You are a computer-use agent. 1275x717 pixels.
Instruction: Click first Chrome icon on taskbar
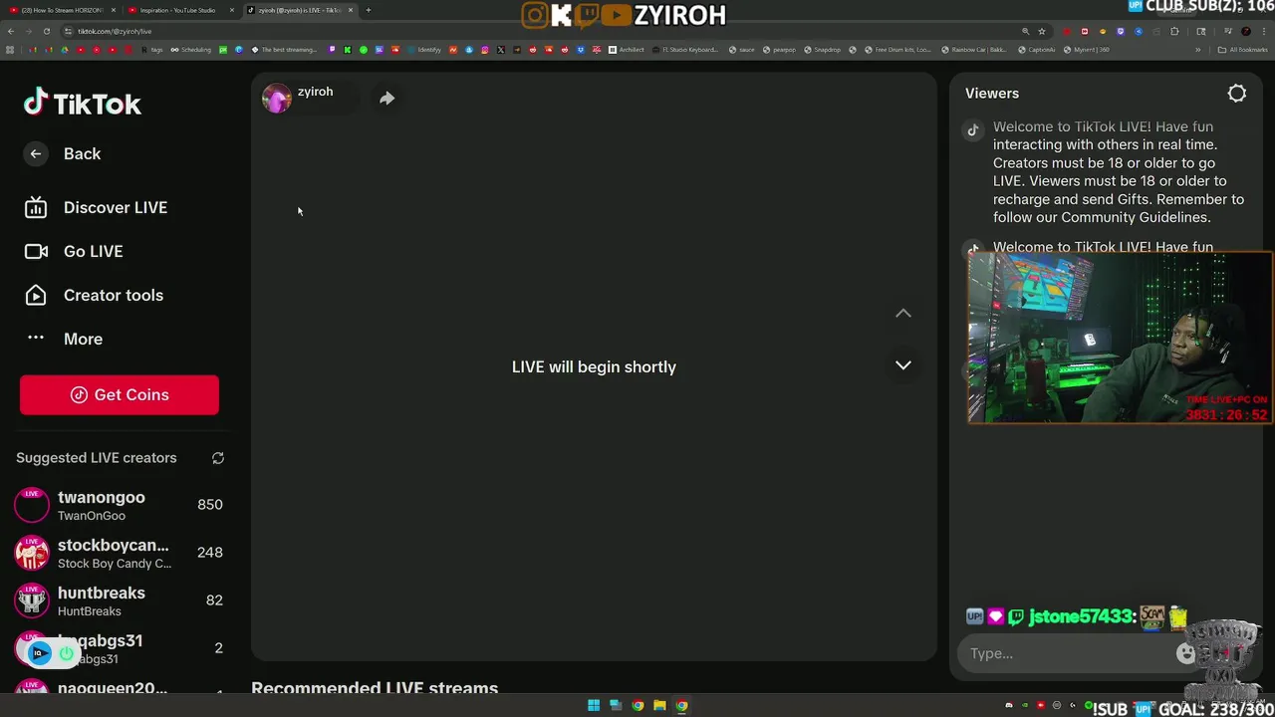coord(637,706)
